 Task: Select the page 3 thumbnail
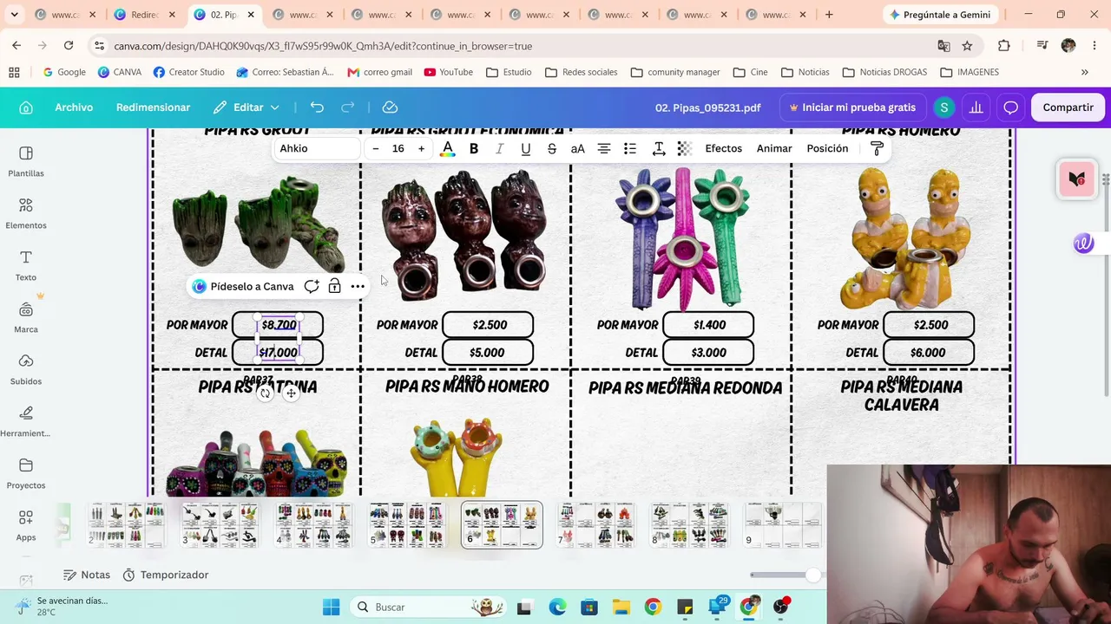(220, 525)
